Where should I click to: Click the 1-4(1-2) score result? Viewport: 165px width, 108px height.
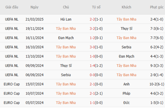pyautogui.click(x=96, y=66)
